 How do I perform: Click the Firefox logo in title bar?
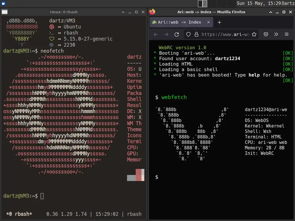click(152, 12)
